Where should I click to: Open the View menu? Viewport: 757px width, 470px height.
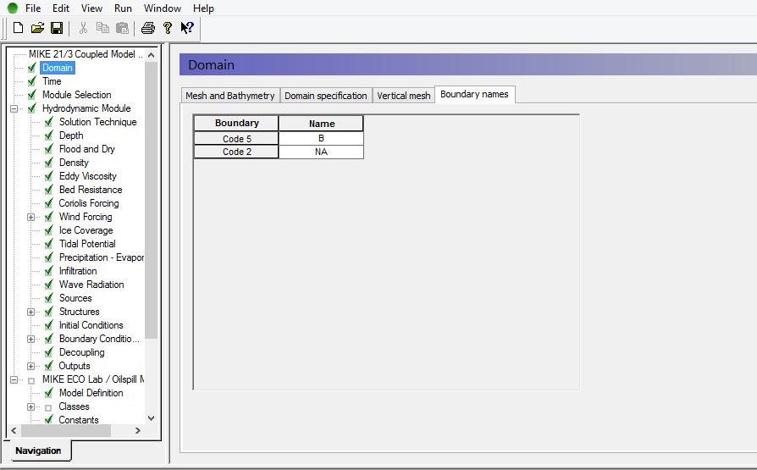[x=91, y=8]
